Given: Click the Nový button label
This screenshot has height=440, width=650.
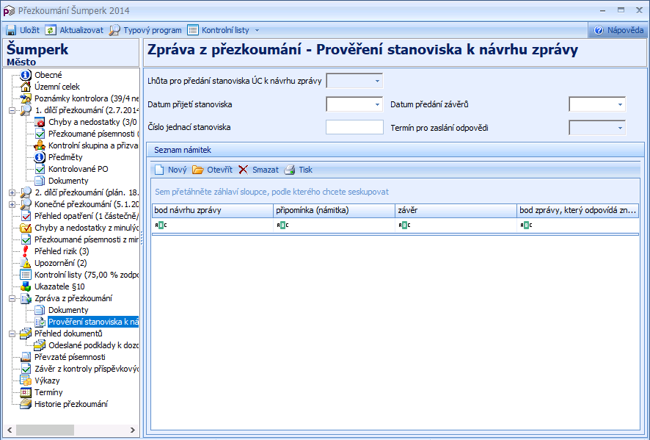Looking at the screenshot, I should [177, 170].
